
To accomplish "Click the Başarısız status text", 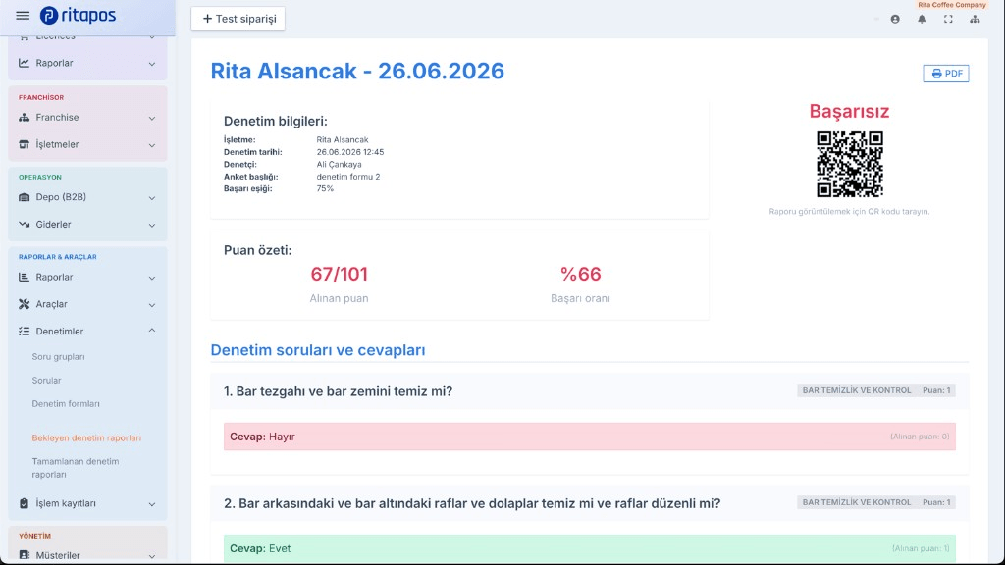I will click(849, 111).
